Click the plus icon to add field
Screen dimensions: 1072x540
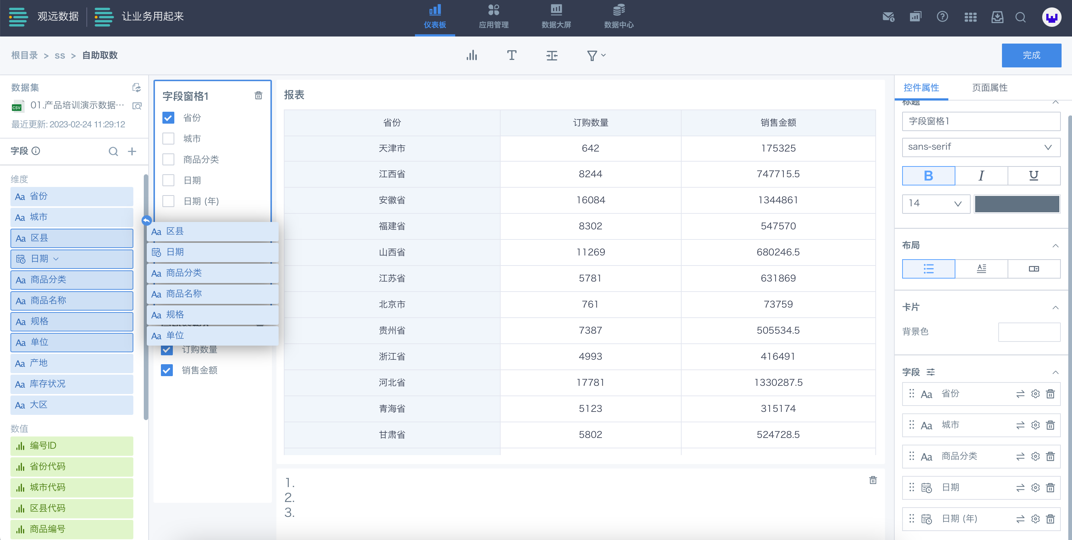point(132,152)
